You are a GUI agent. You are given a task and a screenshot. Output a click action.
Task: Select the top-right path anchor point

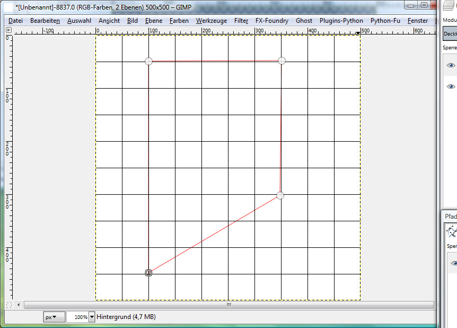[x=282, y=61]
